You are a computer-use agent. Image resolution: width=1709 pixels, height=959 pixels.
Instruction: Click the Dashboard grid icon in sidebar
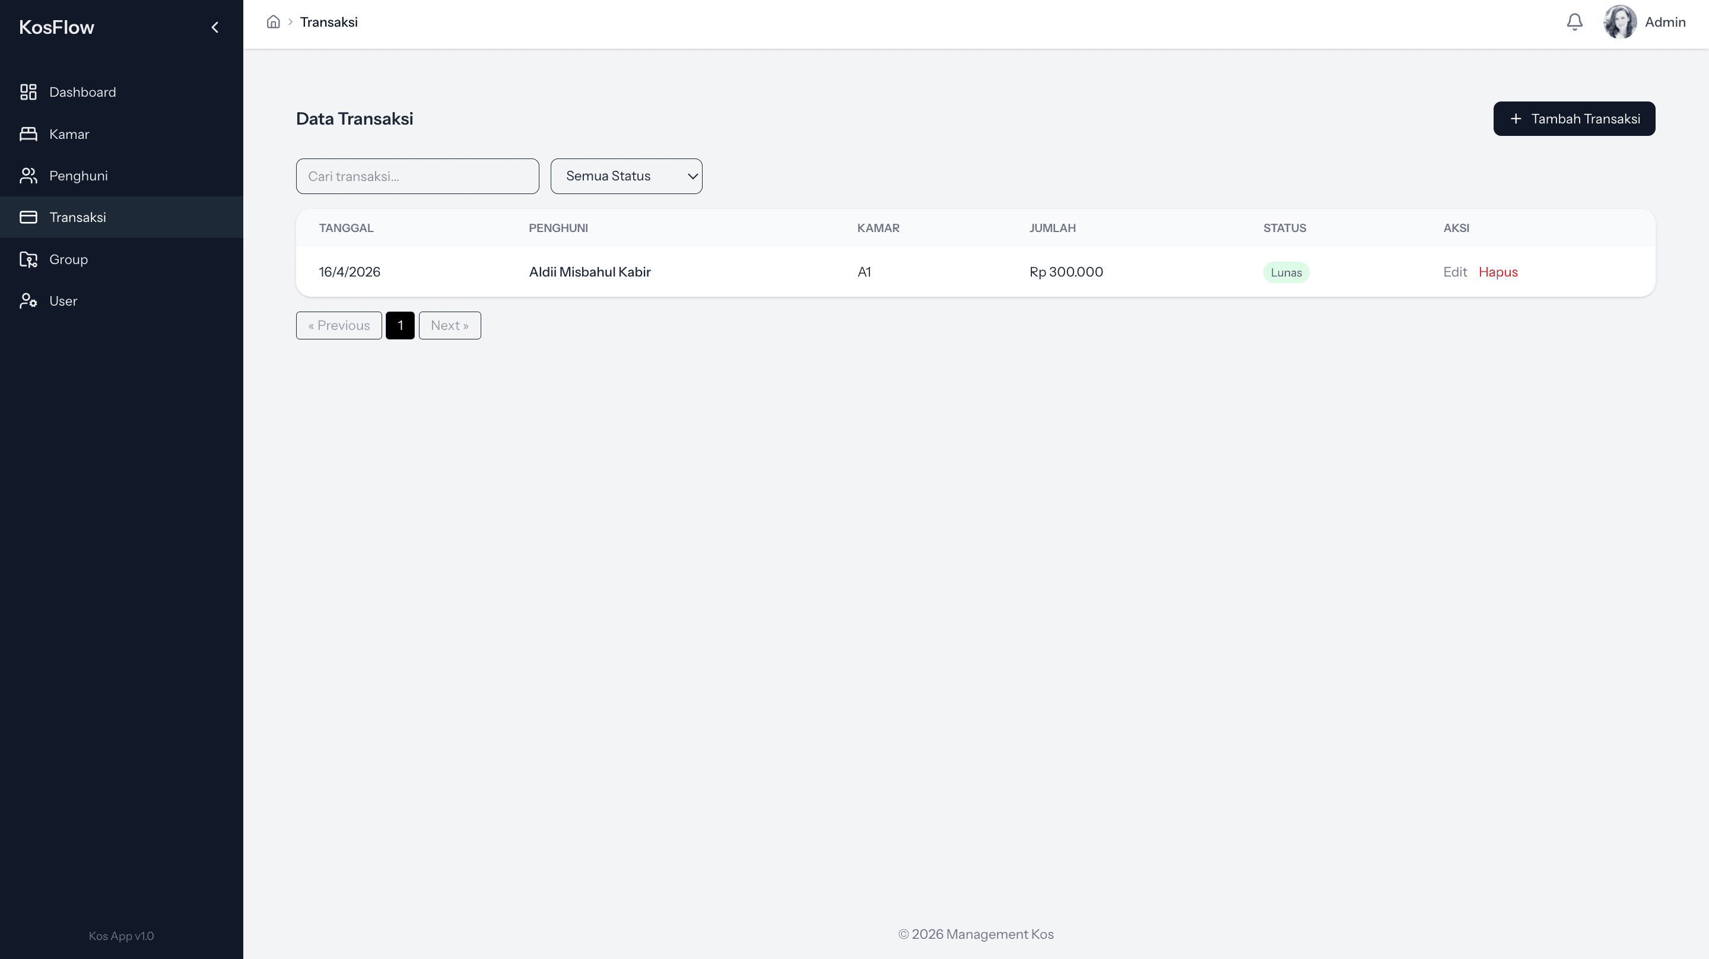click(x=28, y=92)
